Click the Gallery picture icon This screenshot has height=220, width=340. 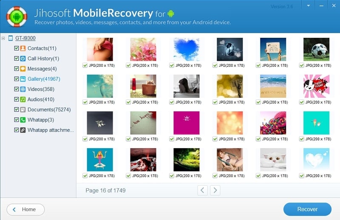(x=23, y=79)
